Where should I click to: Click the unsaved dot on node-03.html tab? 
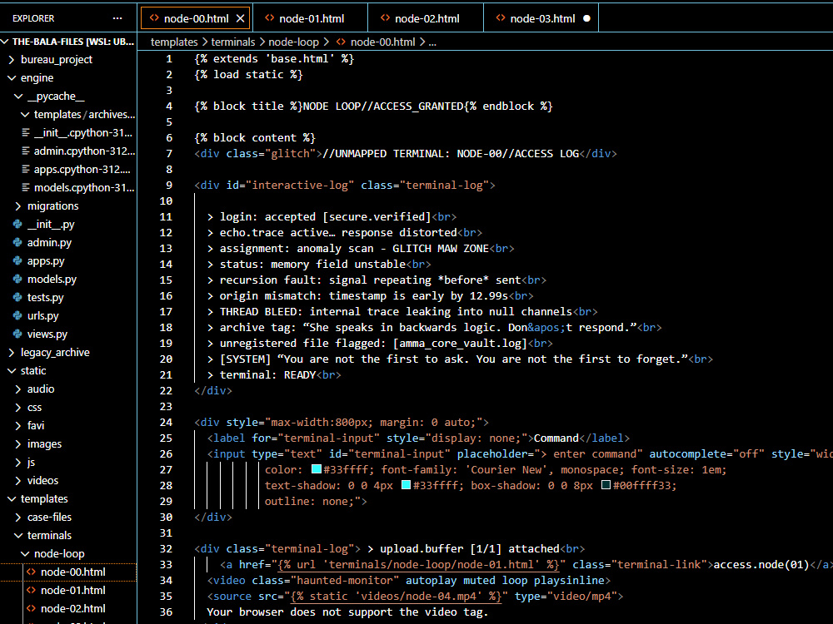(586, 18)
